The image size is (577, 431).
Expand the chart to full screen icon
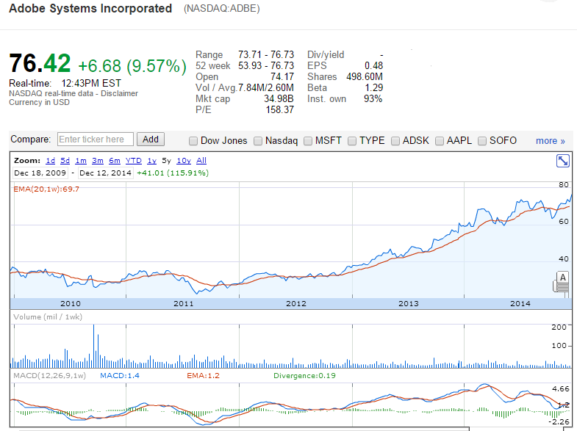(562, 161)
